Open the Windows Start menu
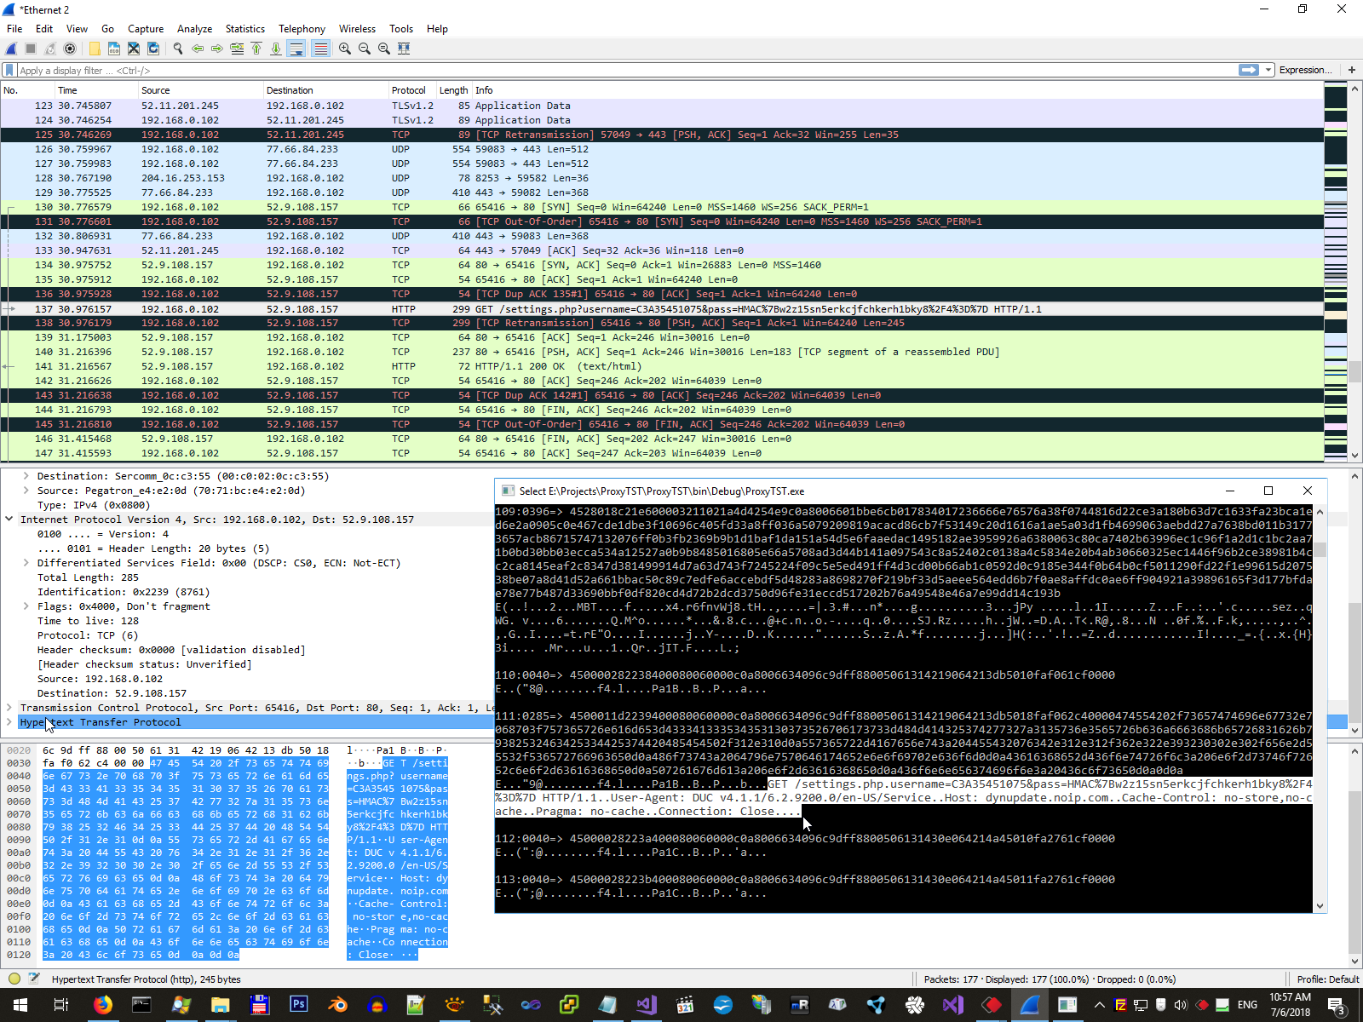This screenshot has width=1363, height=1022. (20, 1005)
